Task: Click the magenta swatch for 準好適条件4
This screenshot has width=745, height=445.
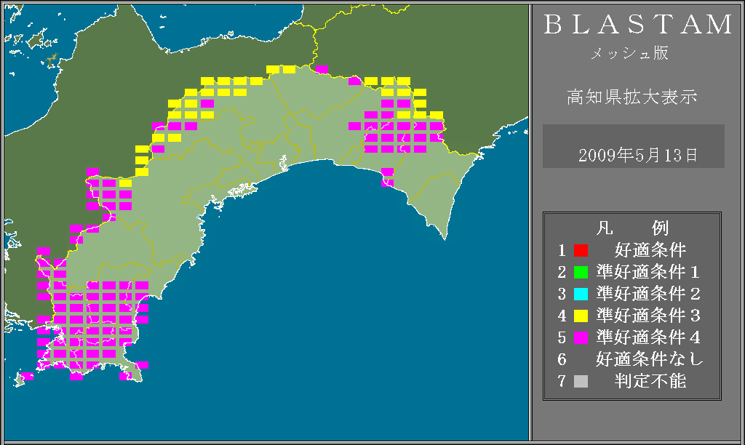Action: [581, 337]
